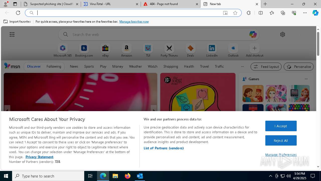Click Import favorites button
321x181 pixels.
click(17, 22)
